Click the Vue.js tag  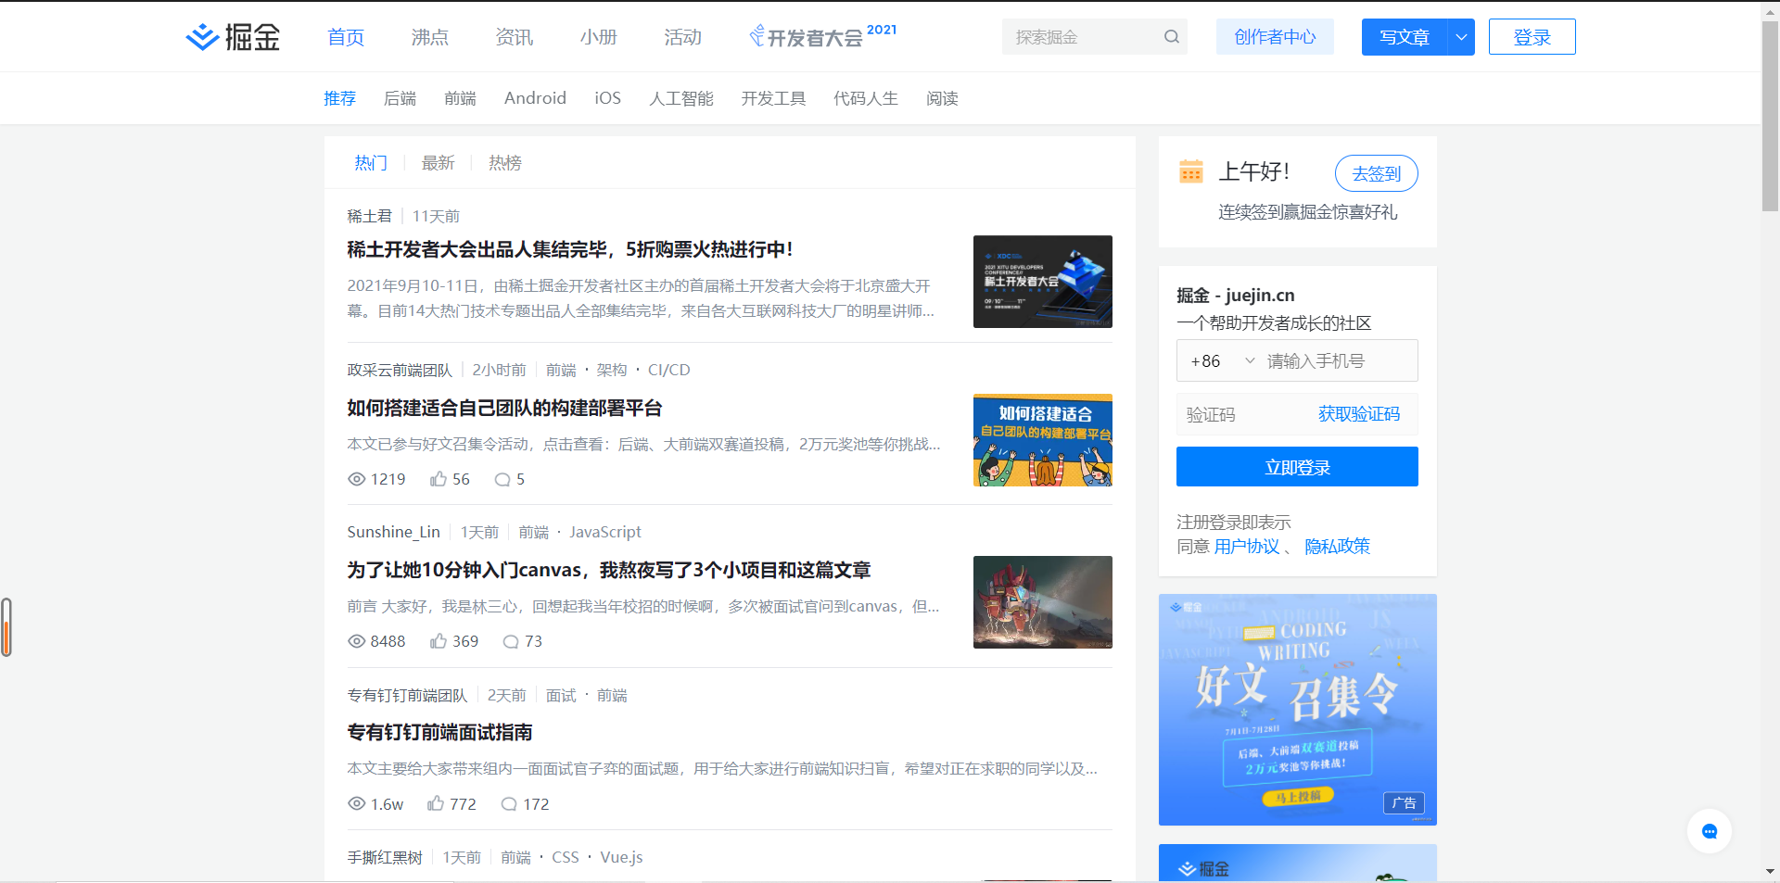[x=621, y=857]
